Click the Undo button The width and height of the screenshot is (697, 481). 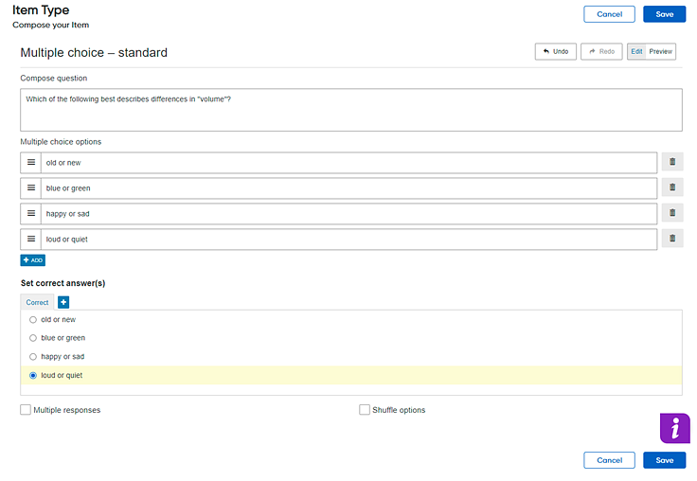pyautogui.click(x=556, y=51)
